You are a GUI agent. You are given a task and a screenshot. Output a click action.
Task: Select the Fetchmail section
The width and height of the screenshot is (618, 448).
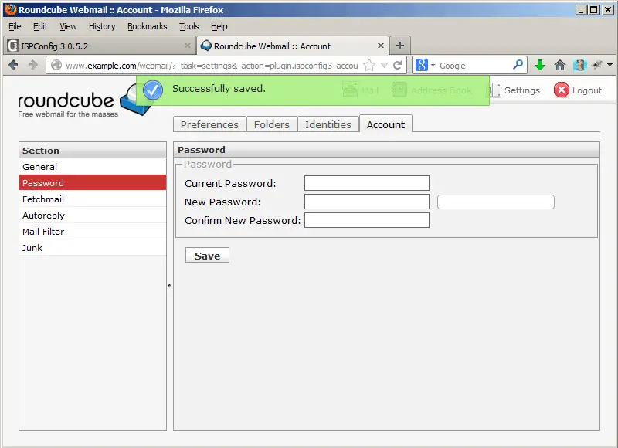[x=93, y=199]
